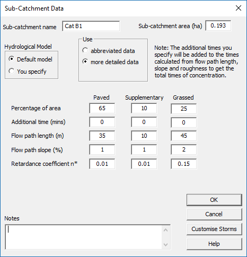Open the Customise Storms dialog
The image size is (247, 257).
pyautogui.click(x=214, y=229)
